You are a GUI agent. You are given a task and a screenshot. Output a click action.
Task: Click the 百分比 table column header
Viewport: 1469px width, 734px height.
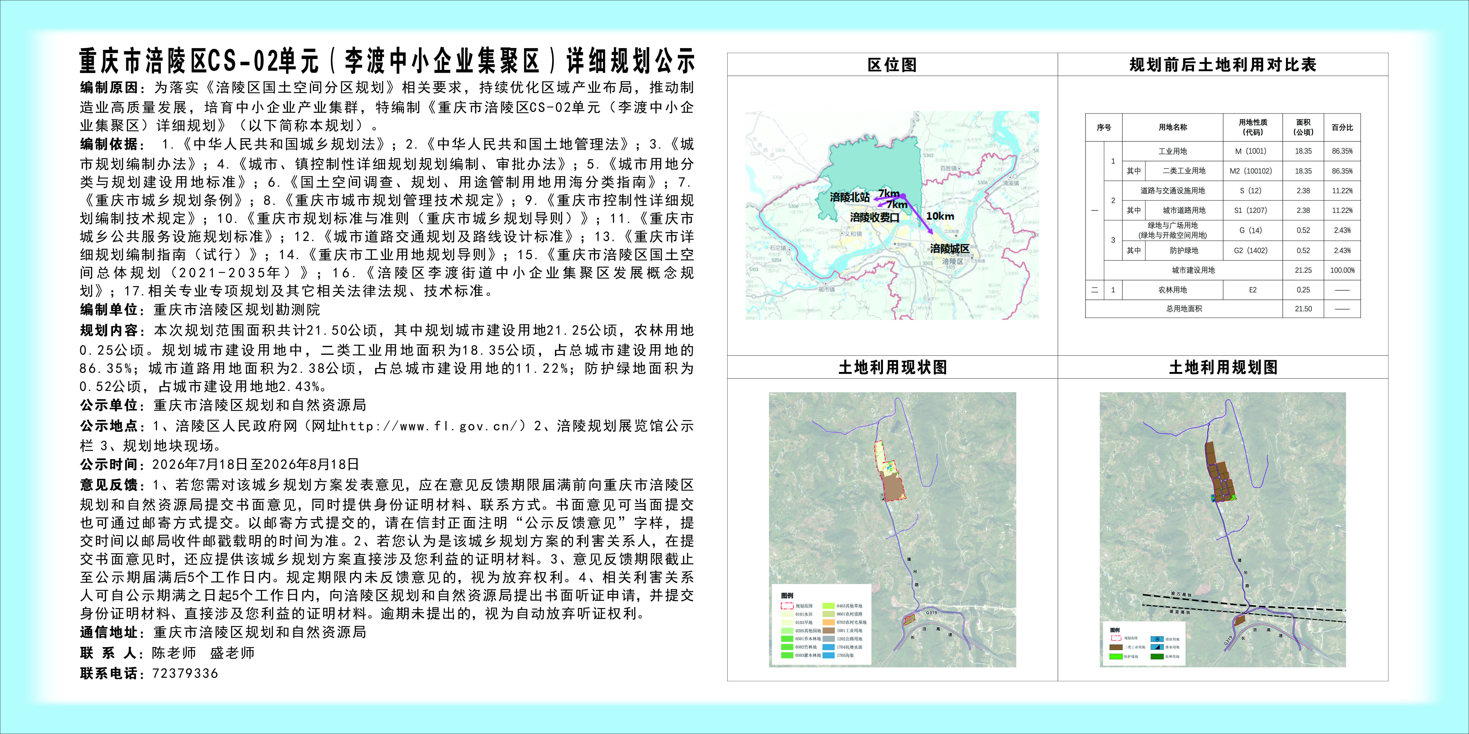(x=1342, y=127)
